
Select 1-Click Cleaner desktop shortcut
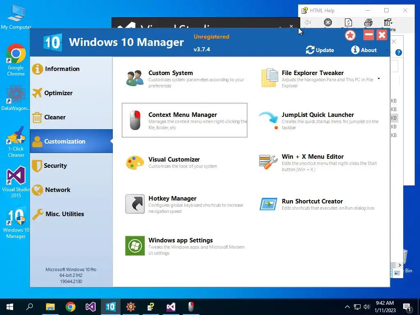tap(16, 142)
